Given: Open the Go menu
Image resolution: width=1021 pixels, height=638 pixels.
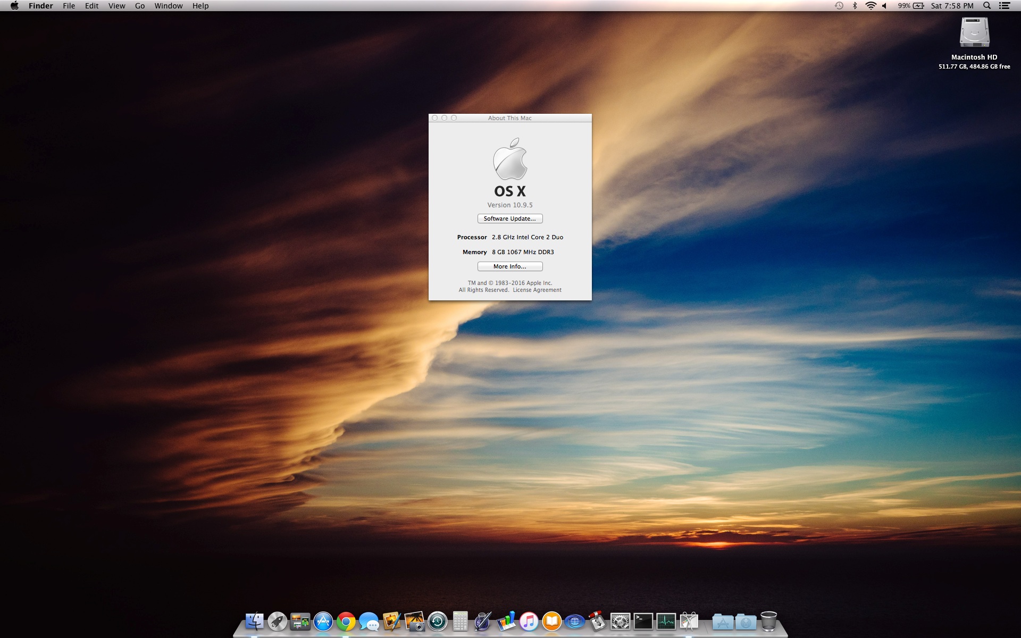Looking at the screenshot, I should click(x=140, y=6).
